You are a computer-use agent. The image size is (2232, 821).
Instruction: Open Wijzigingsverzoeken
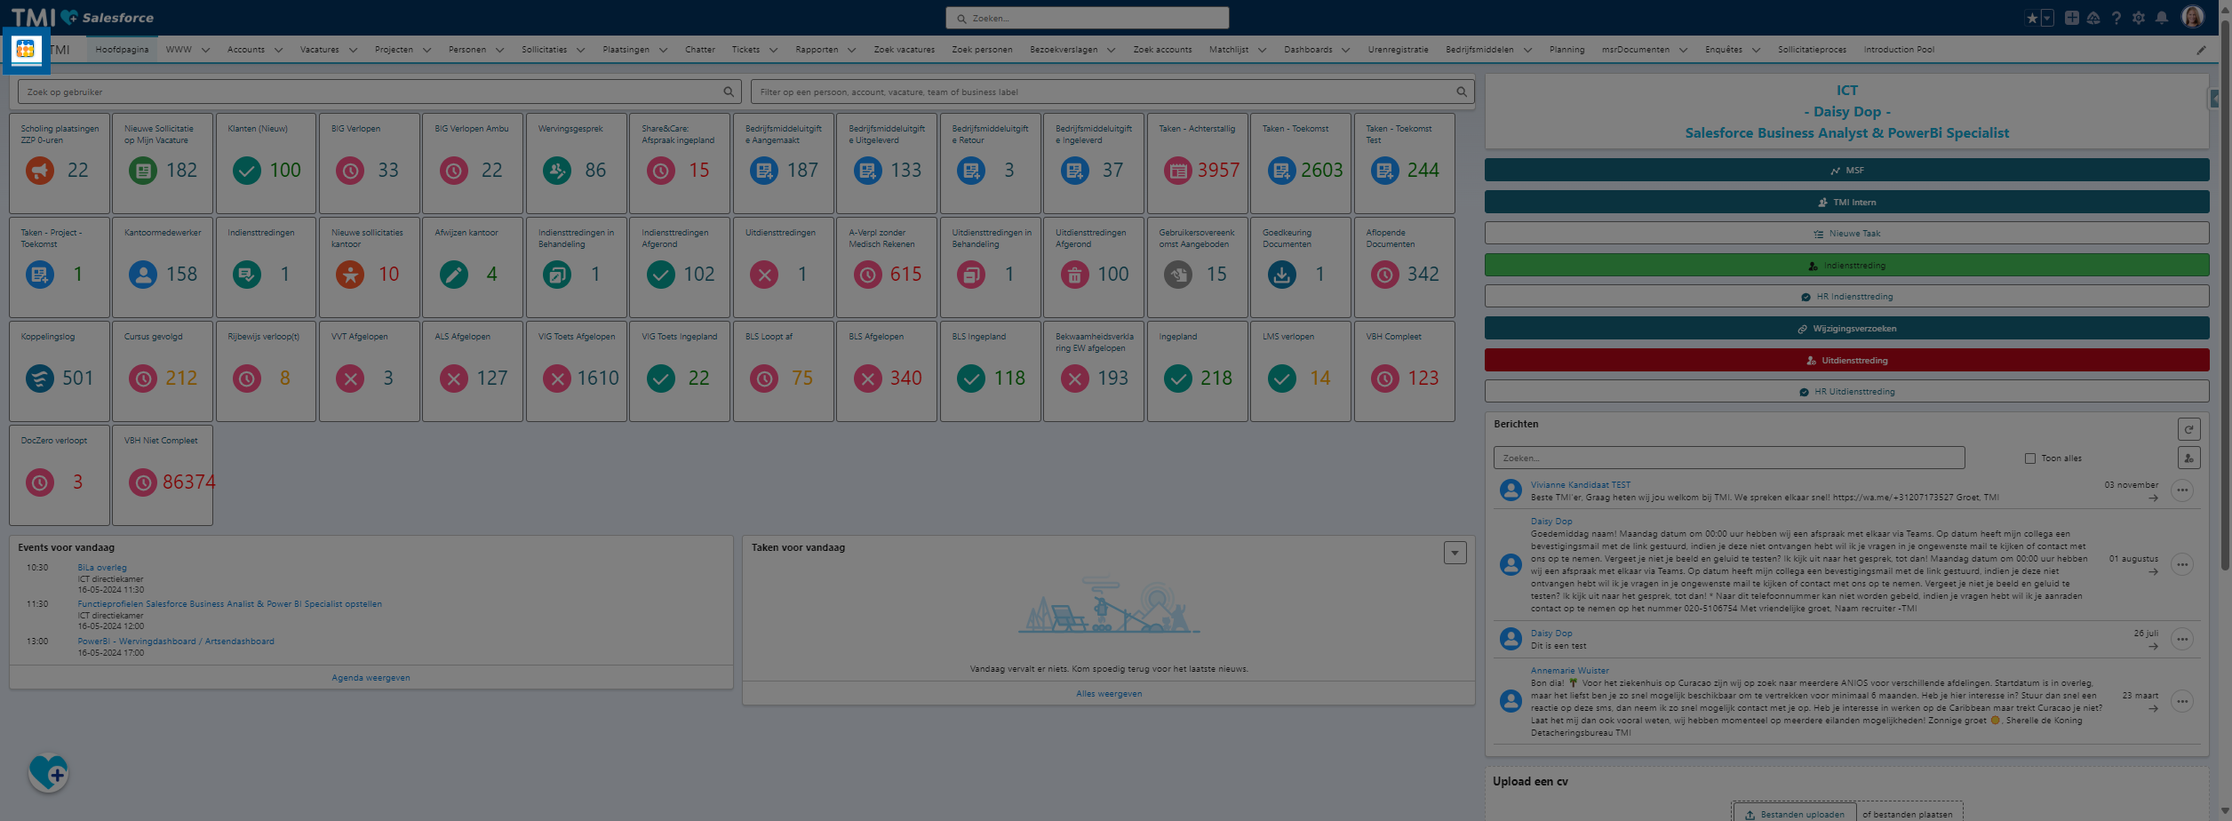1846,329
